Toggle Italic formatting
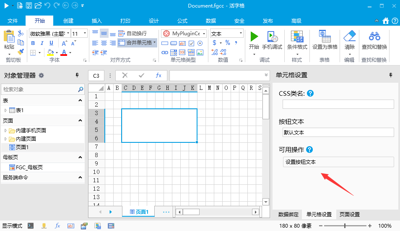 (x=42, y=43)
